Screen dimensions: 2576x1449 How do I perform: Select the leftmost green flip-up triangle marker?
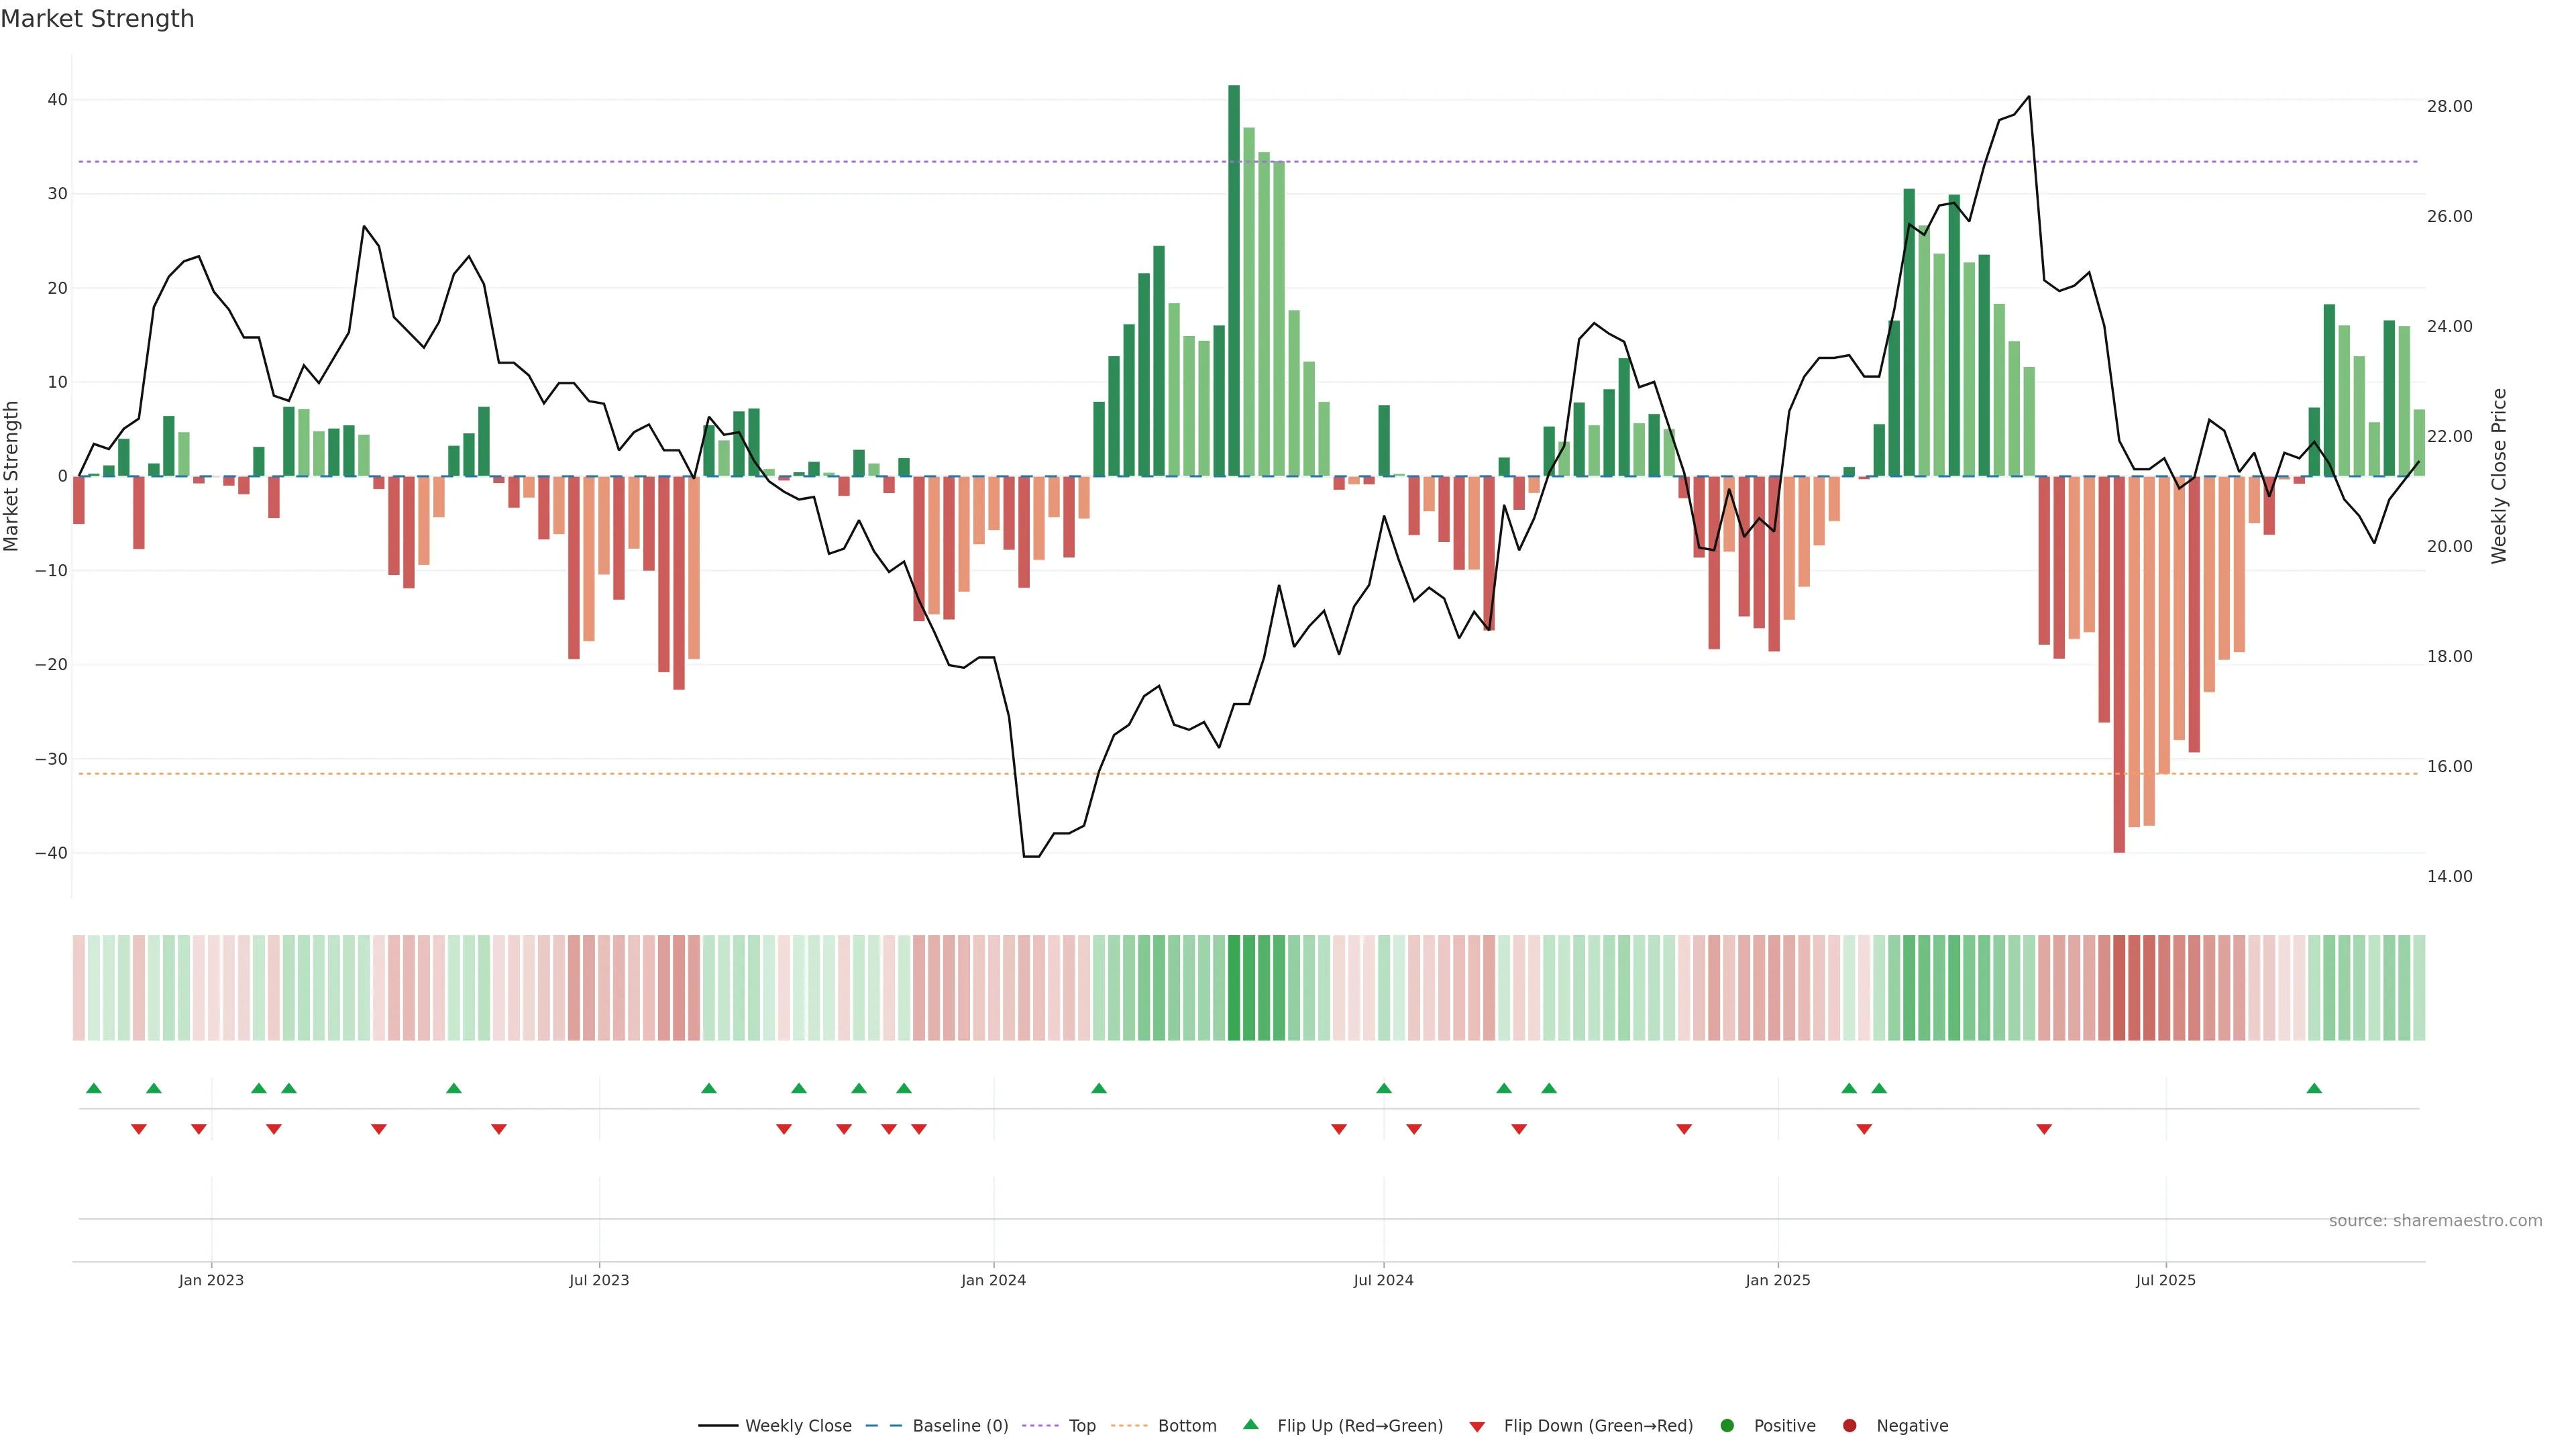coord(94,1088)
